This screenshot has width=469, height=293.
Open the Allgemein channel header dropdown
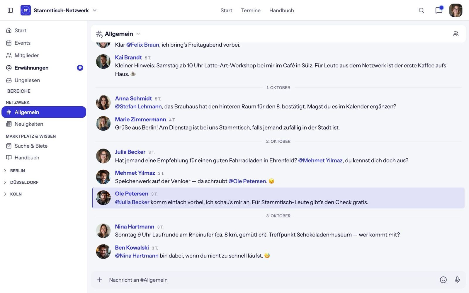click(138, 34)
